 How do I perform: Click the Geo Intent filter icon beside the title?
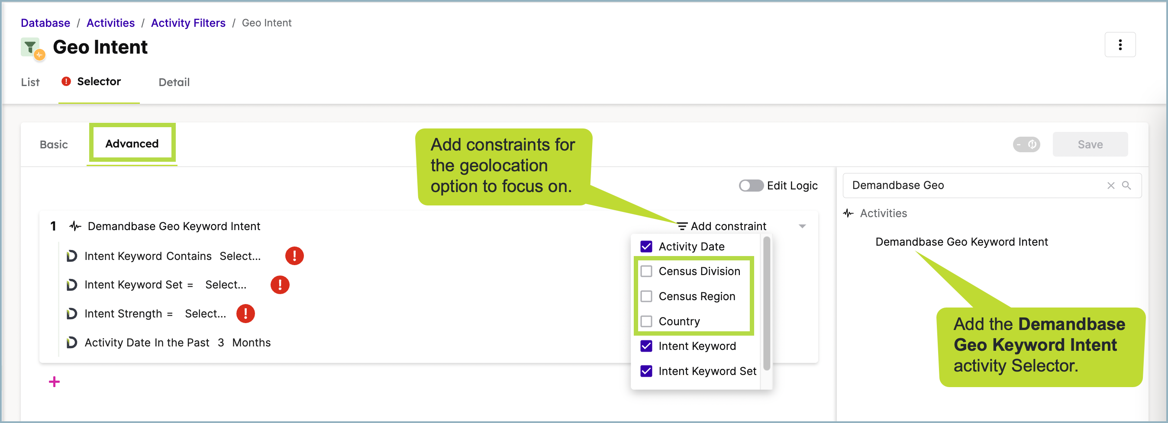[30, 47]
